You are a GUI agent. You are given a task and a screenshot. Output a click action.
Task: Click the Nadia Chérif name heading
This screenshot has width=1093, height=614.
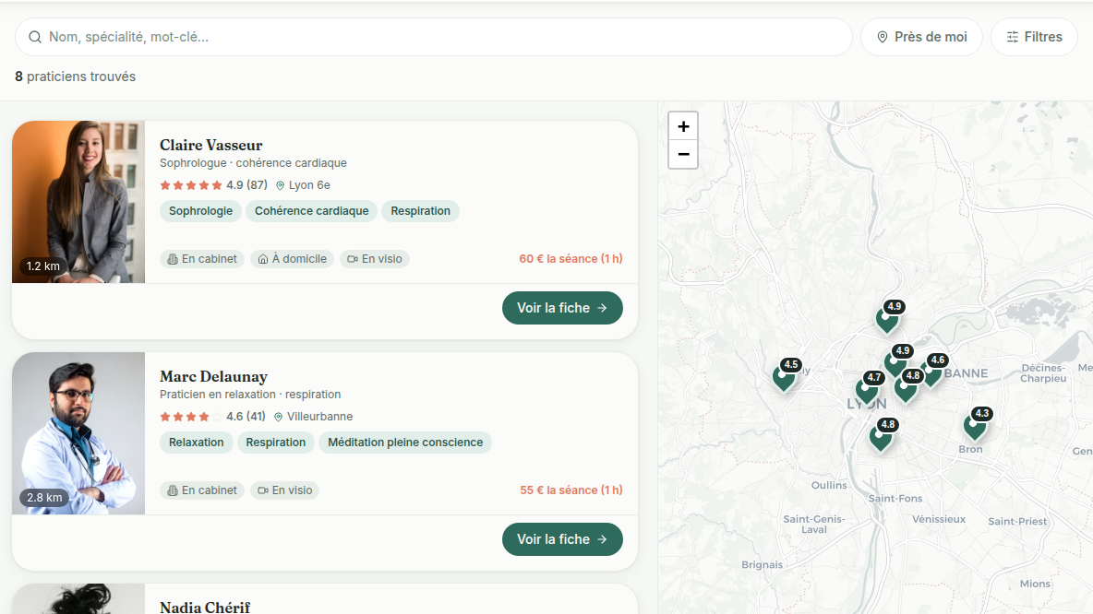pos(205,607)
